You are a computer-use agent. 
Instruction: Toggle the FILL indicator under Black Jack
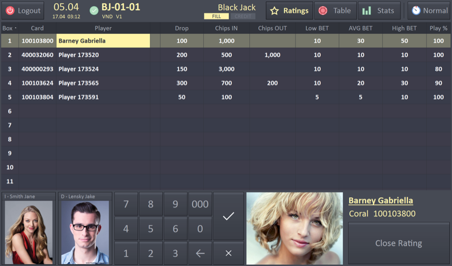pos(216,16)
